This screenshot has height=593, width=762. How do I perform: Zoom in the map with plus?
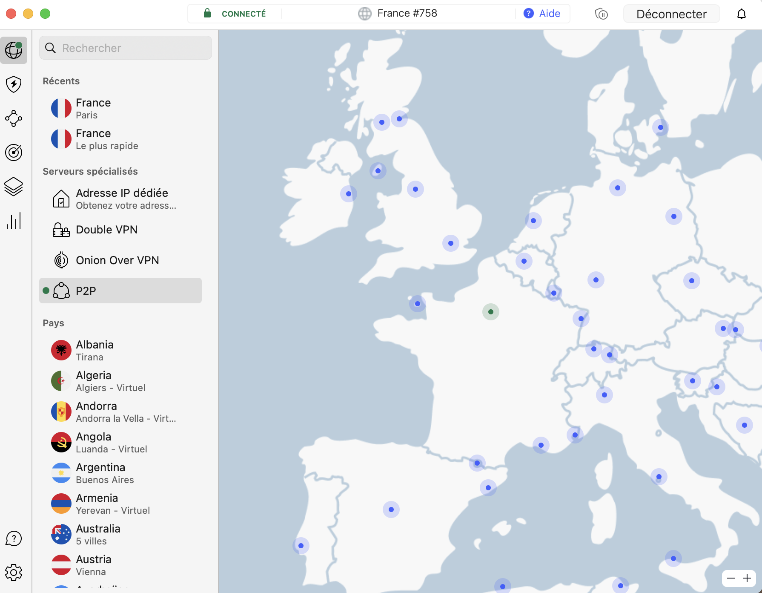(747, 578)
